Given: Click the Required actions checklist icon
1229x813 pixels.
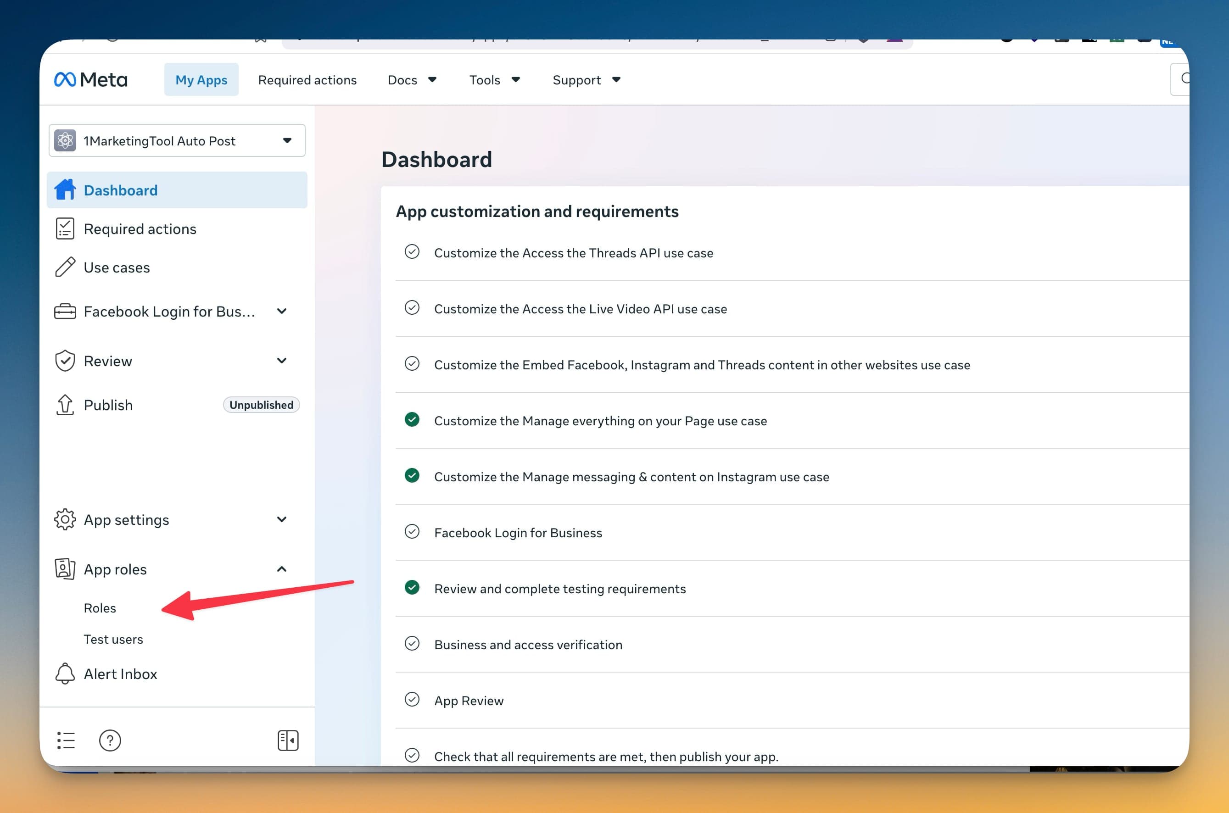Looking at the screenshot, I should click(65, 228).
